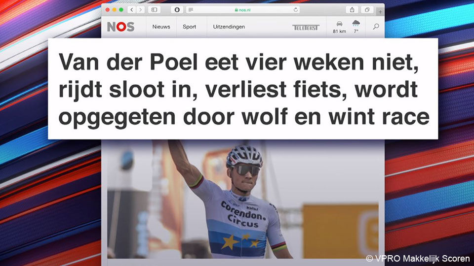The height and width of the screenshot is (266, 474).
Task: Open the Sport section
Action: (x=189, y=27)
